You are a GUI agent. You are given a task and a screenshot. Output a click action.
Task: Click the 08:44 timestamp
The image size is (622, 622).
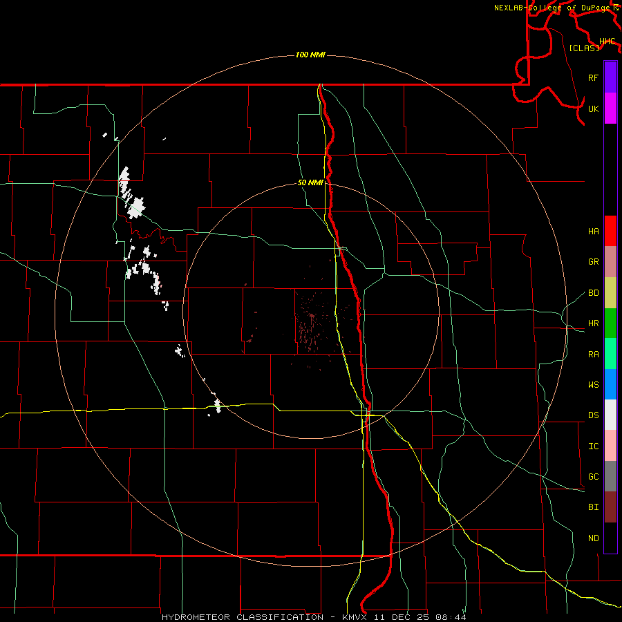click(451, 617)
